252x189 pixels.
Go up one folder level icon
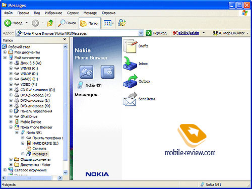pos(50,23)
